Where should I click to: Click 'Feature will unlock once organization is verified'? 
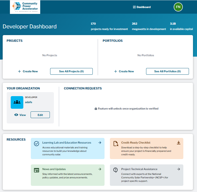pos(128,108)
